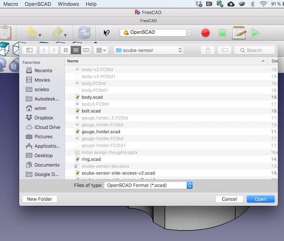Click the refresh toolbar icon
Screen dimensions: 284x241
pos(84,33)
